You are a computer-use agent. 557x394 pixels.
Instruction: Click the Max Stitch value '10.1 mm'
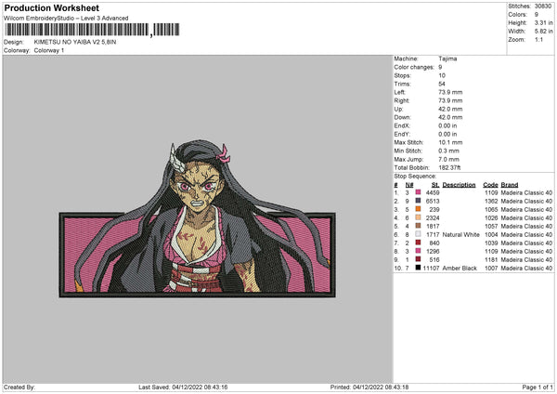pyautogui.click(x=450, y=142)
